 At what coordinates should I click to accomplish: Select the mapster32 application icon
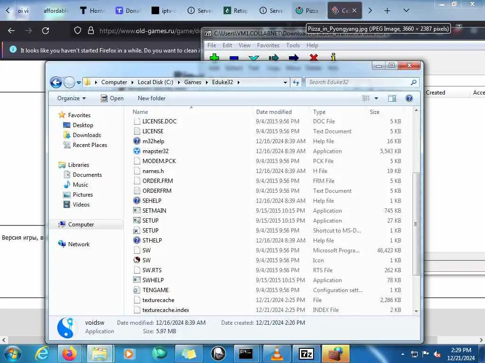[137, 151]
